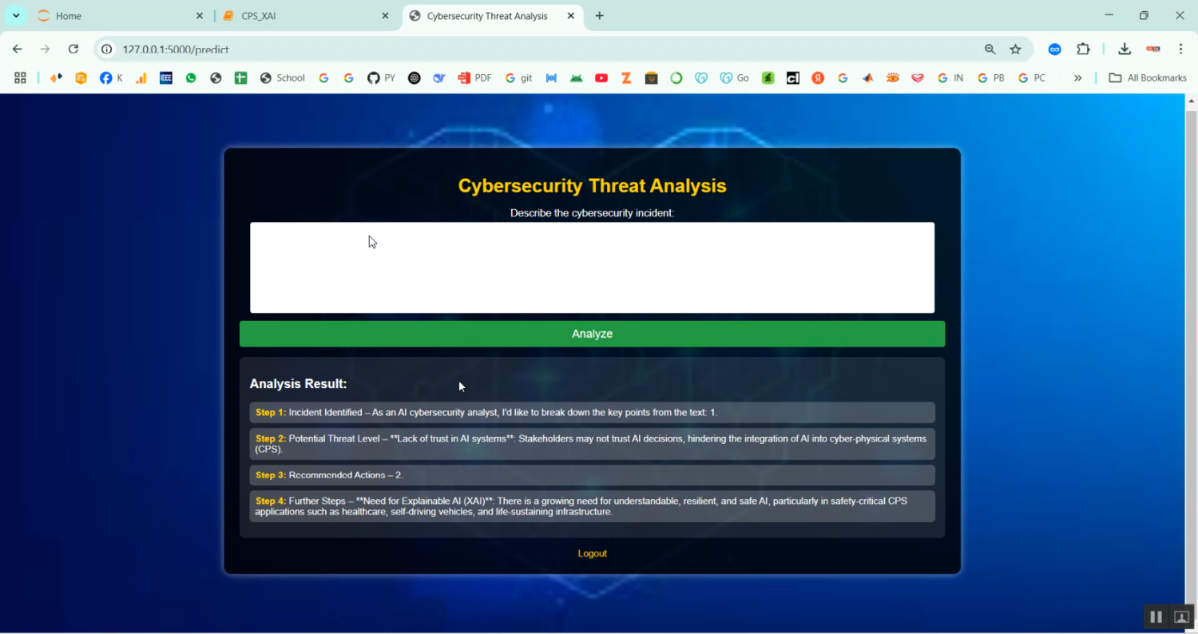Switch to the Home tab

point(120,16)
